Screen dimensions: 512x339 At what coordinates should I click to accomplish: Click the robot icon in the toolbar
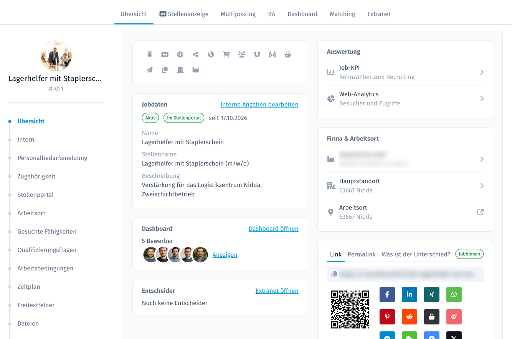[x=150, y=54]
